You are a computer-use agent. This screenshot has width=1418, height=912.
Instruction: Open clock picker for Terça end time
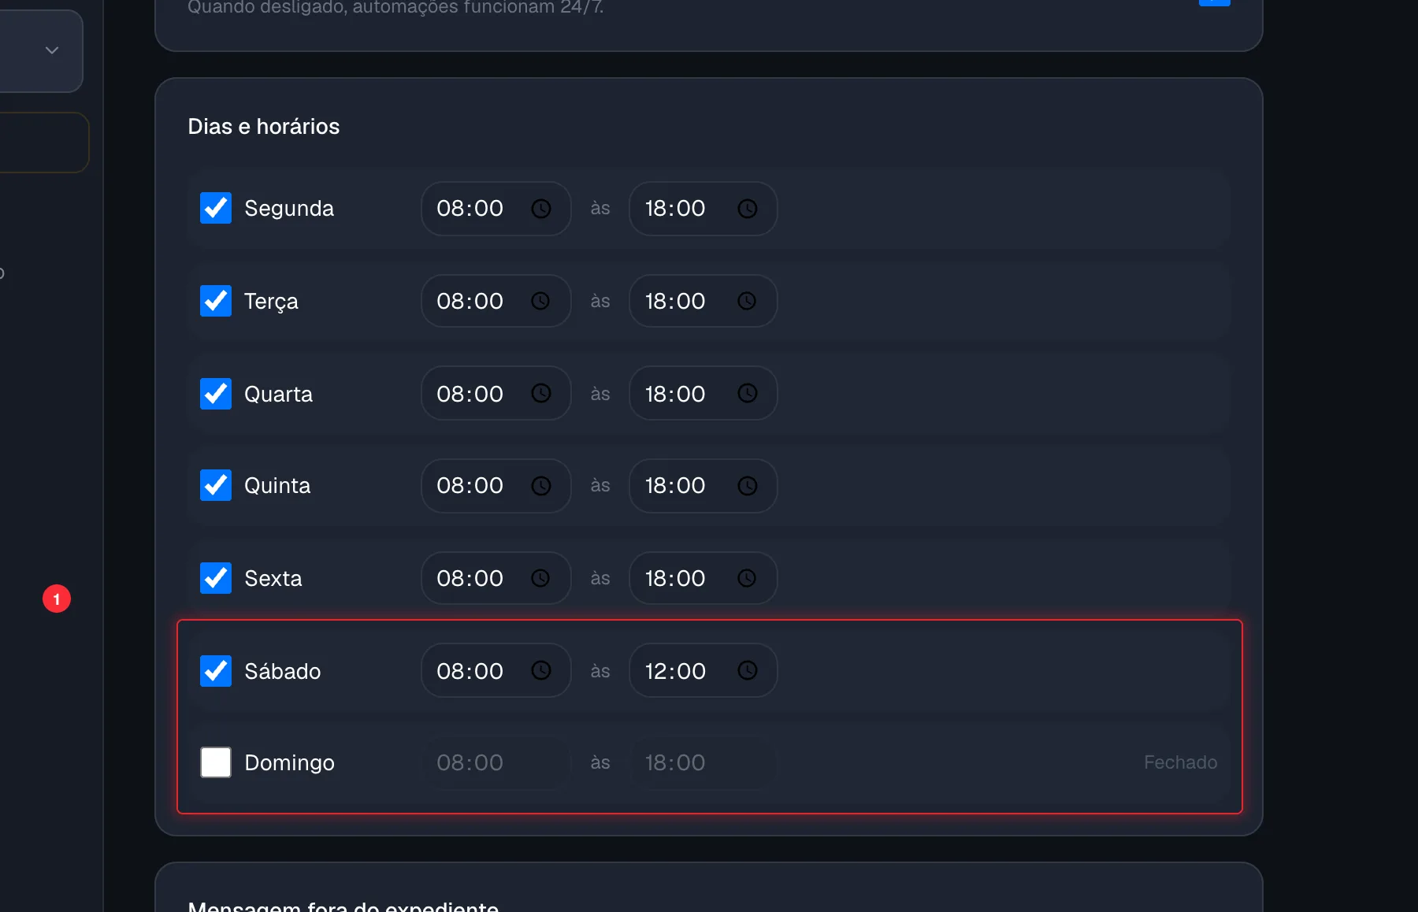pos(748,301)
